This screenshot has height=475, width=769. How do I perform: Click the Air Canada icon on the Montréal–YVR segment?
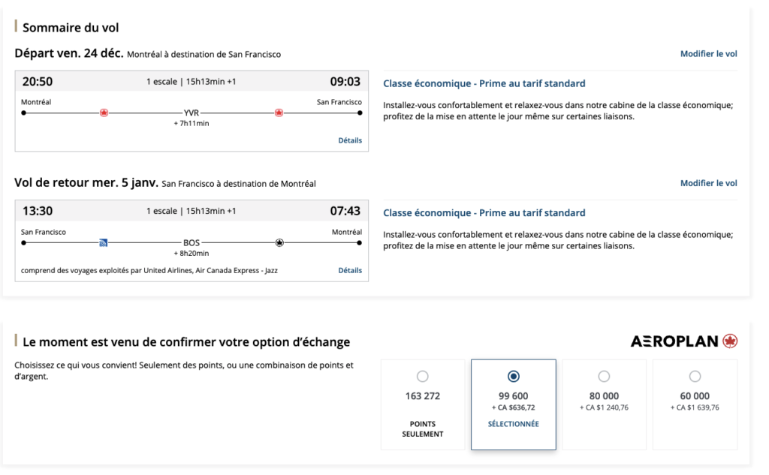coord(104,113)
